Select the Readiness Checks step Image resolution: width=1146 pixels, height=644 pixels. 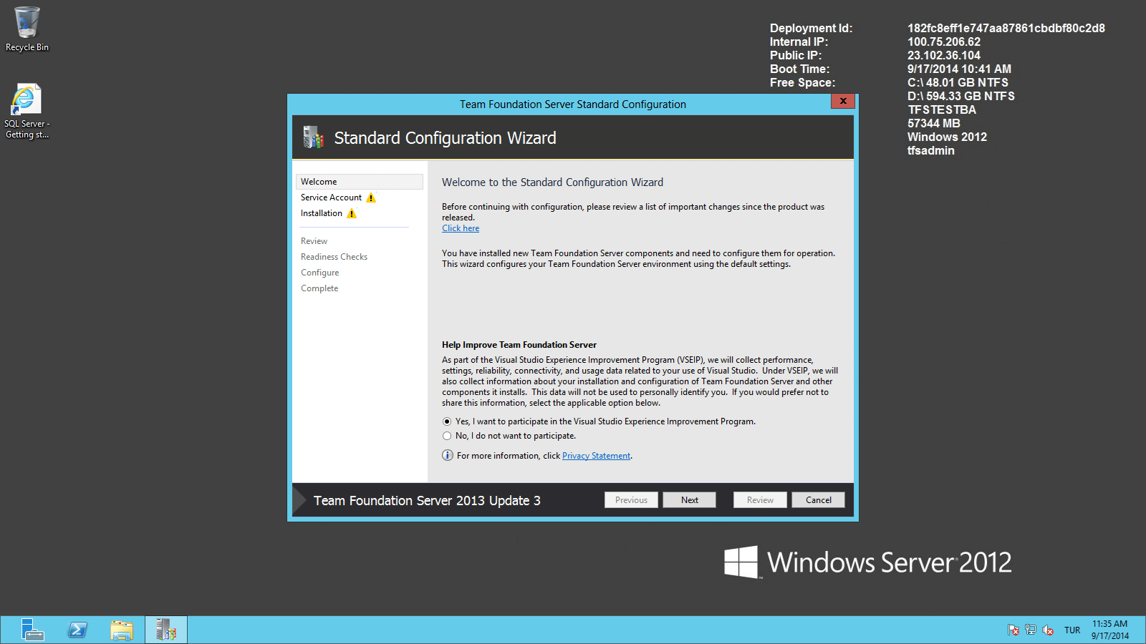coord(334,256)
